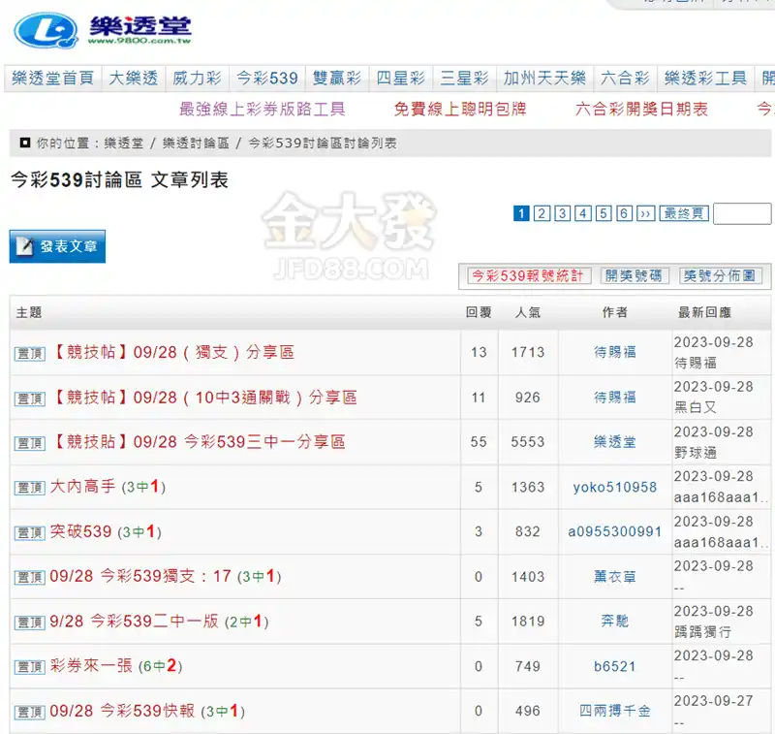Open the 獎號分佈圖 distribution chart
The image size is (775, 734).
(721, 275)
